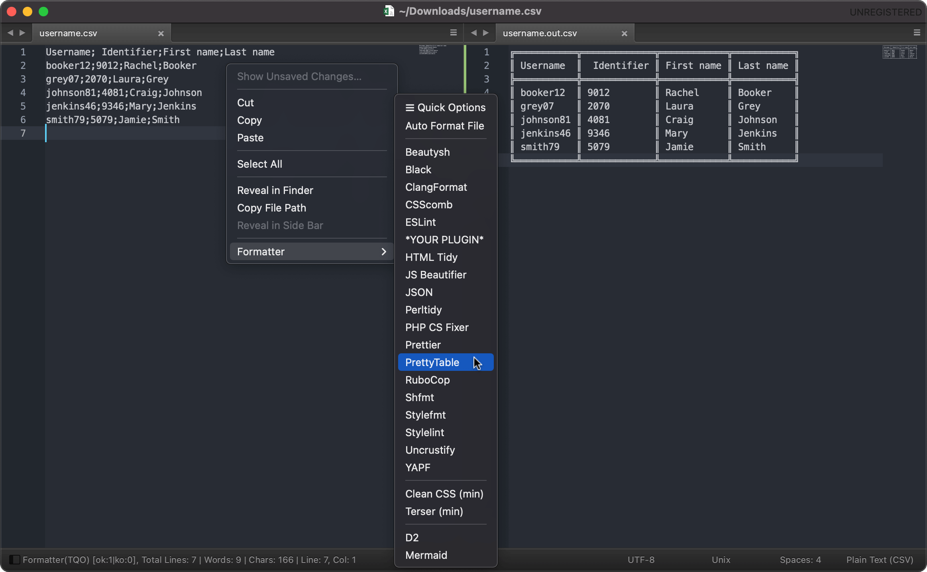927x572 pixels.
Task: Change UTF-8 encoding in status bar
Action: 641,560
